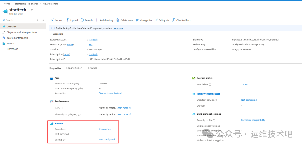Open the Identity-based access heading link
302x146 pixels.
point(209,94)
